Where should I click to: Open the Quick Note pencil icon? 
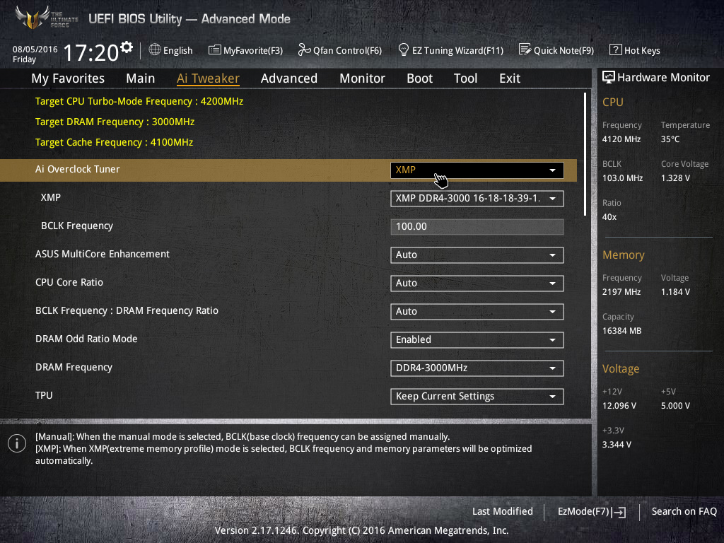point(525,50)
